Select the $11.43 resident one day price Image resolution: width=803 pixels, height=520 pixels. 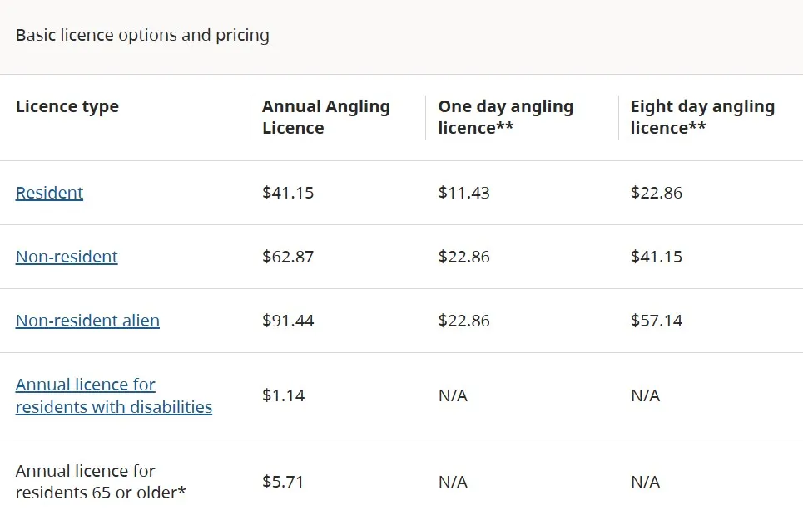click(x=464, y=193)
